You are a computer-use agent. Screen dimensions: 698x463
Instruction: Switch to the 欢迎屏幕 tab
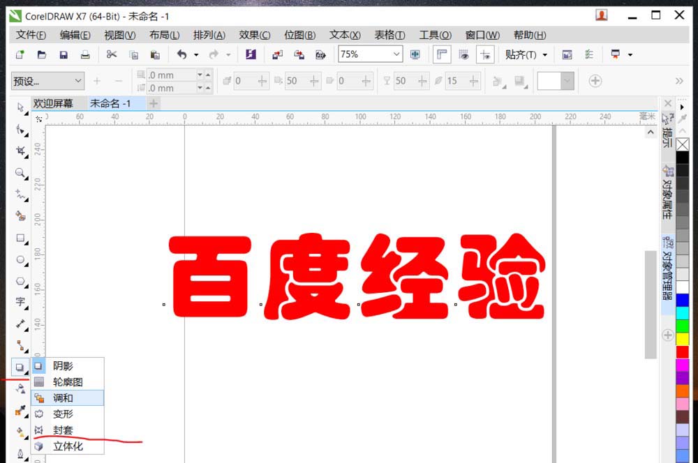click(53, 104)
